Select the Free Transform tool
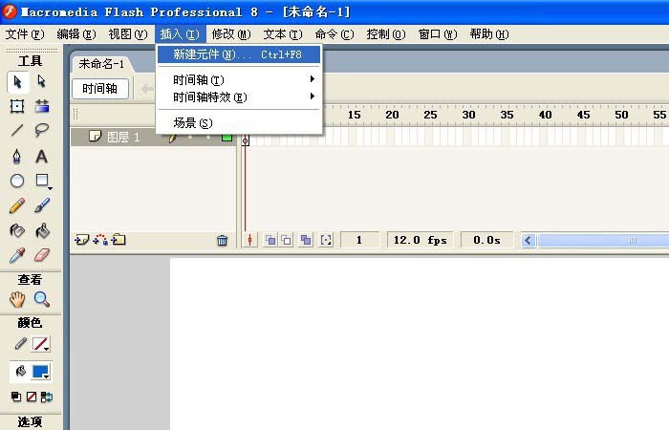This screenshot has height=430, width=669. [17, 106]
